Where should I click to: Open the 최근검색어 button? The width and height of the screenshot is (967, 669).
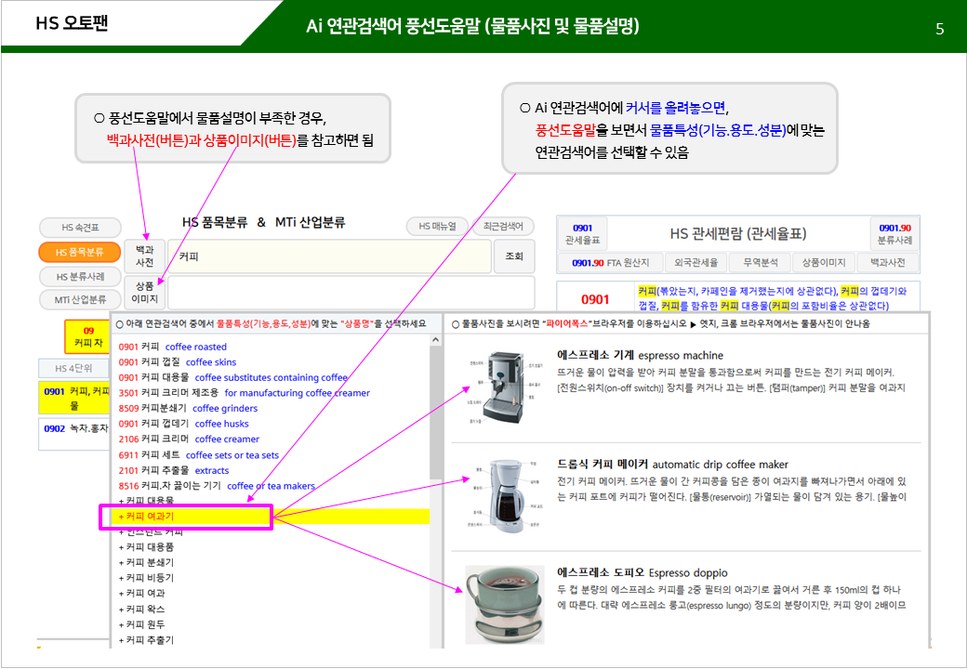[x=503, y=226]
